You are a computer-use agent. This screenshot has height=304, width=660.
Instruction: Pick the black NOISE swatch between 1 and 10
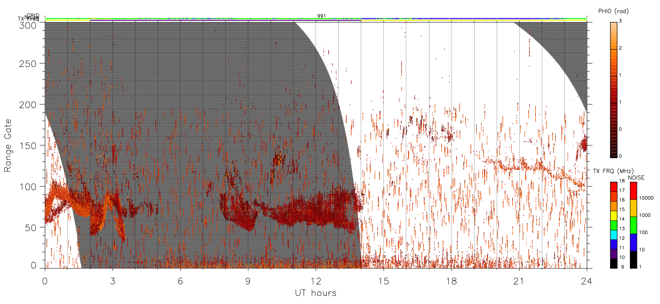(x=633, y=259)
